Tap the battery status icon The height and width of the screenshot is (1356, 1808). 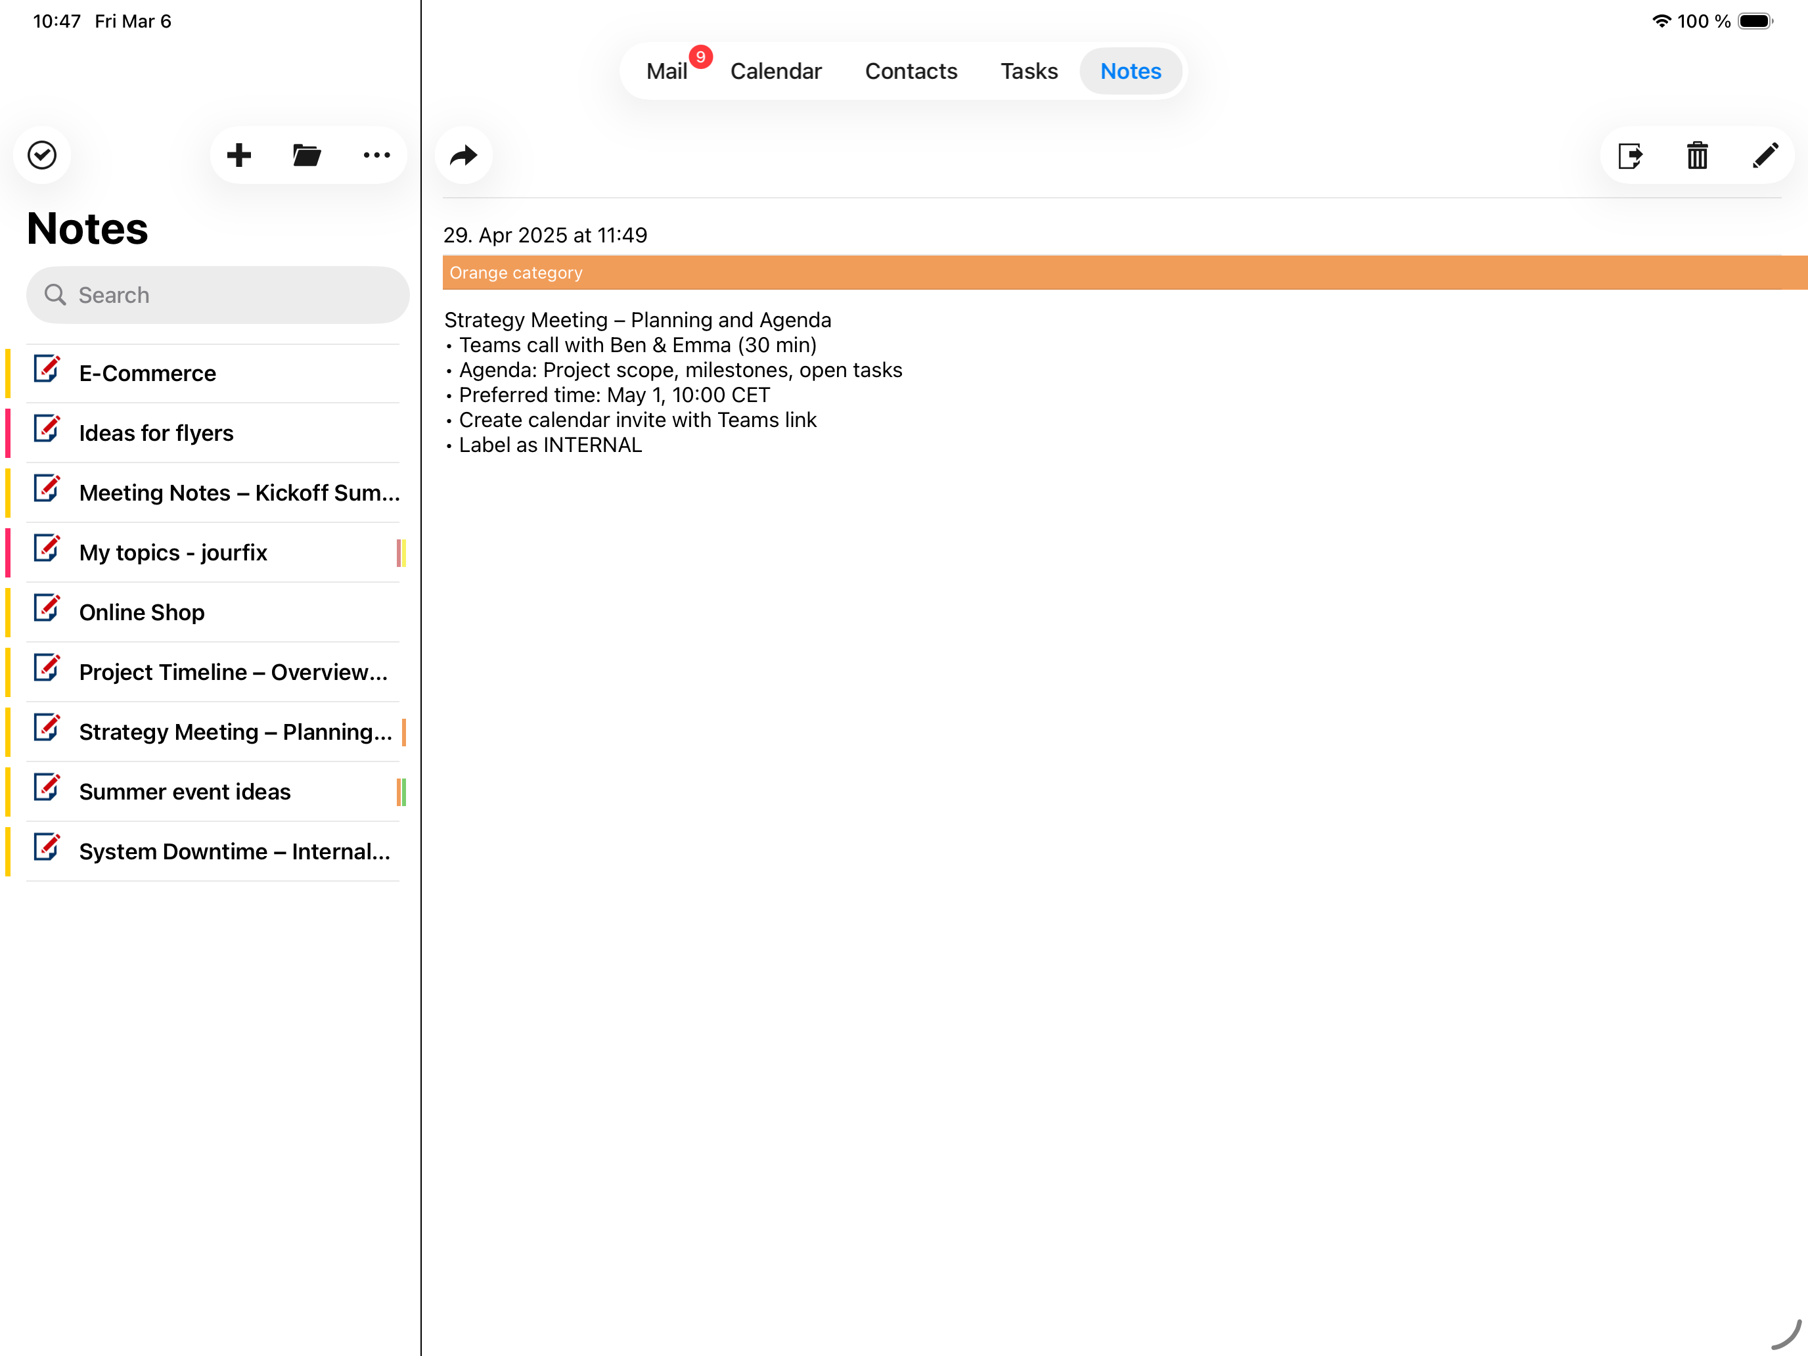1755,21
